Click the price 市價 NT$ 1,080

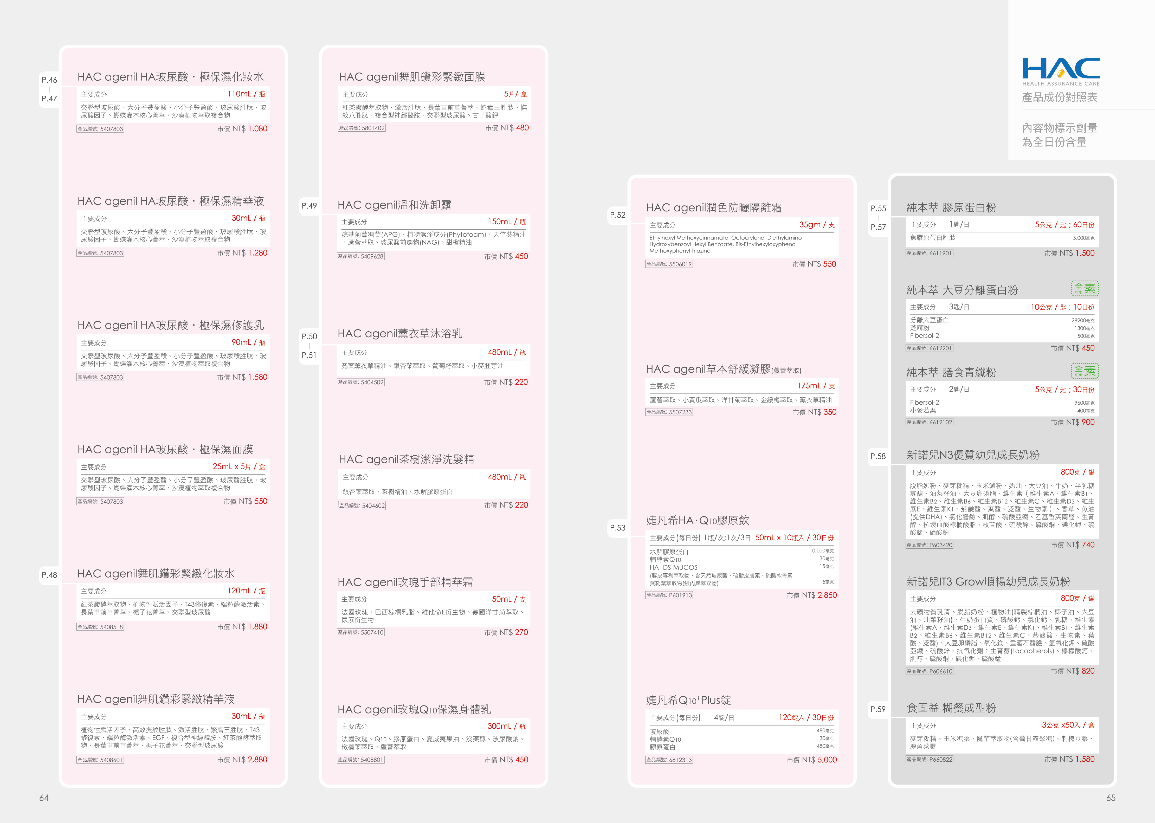pyautogui.click(x=242, y=129)
